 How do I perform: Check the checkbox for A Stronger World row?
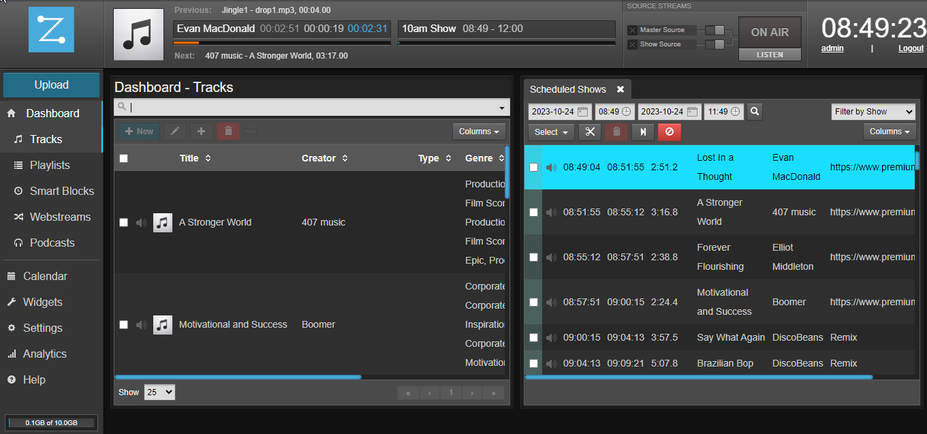tap(123, 222)
